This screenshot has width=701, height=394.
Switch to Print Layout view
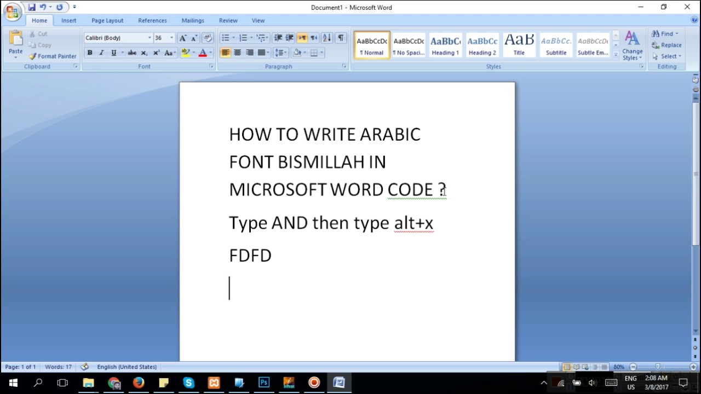567,367
